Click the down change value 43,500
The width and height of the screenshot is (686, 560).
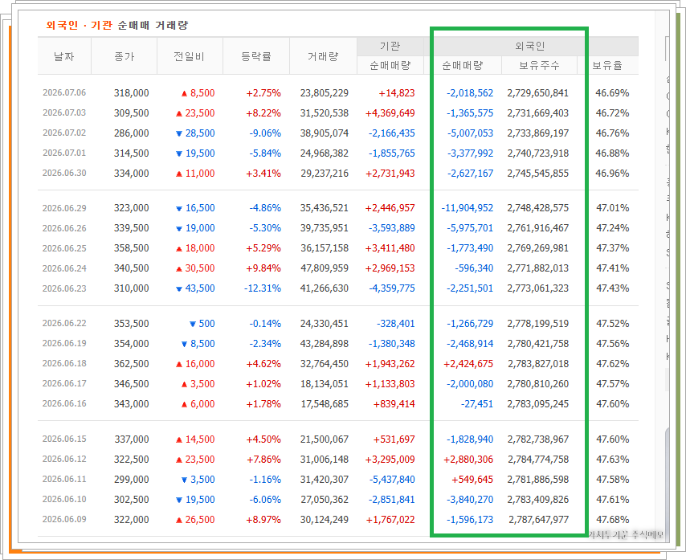(200, 288)
